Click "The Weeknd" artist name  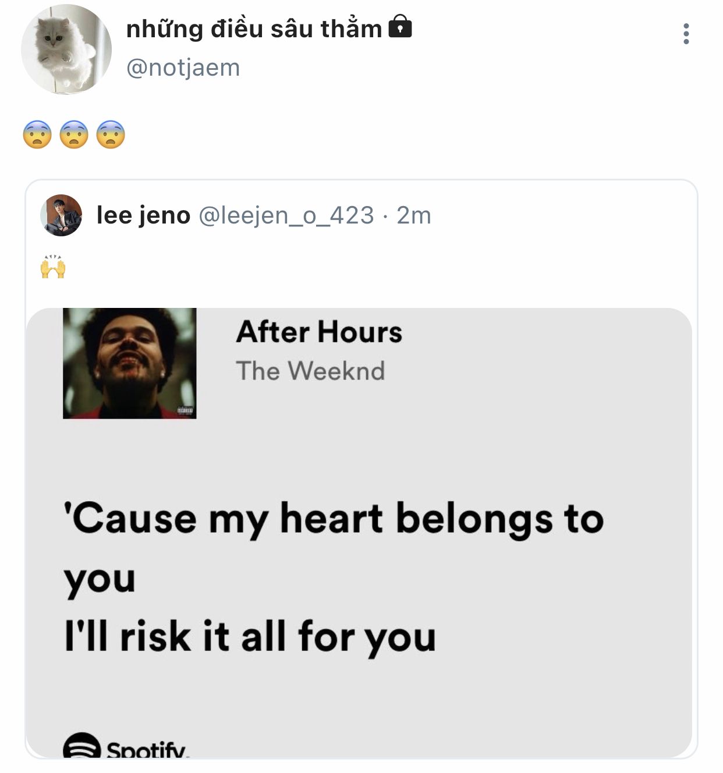310,371
